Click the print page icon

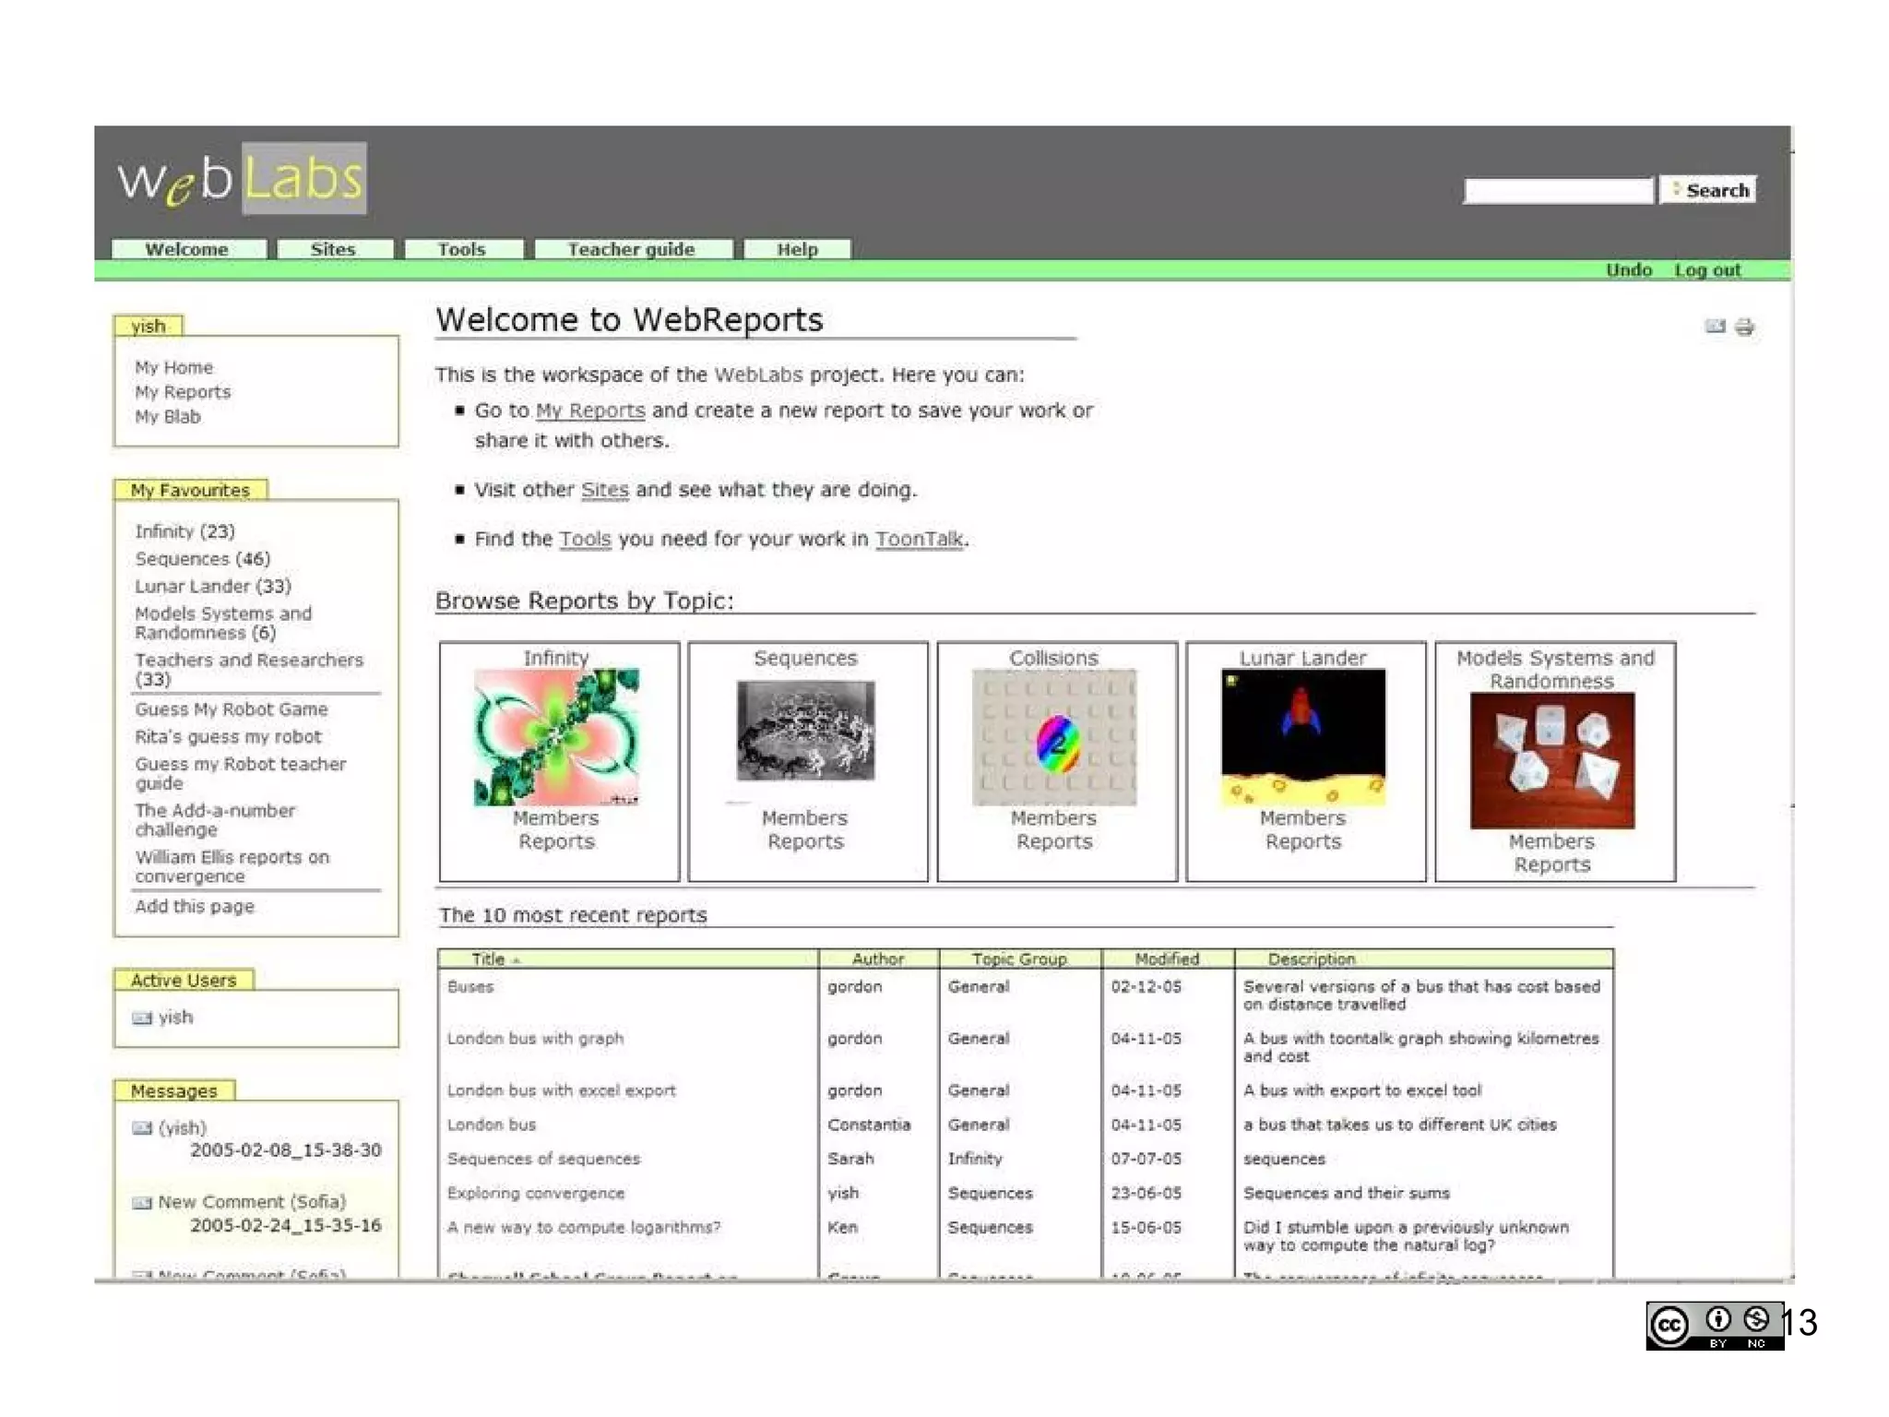pos(1744,327)
